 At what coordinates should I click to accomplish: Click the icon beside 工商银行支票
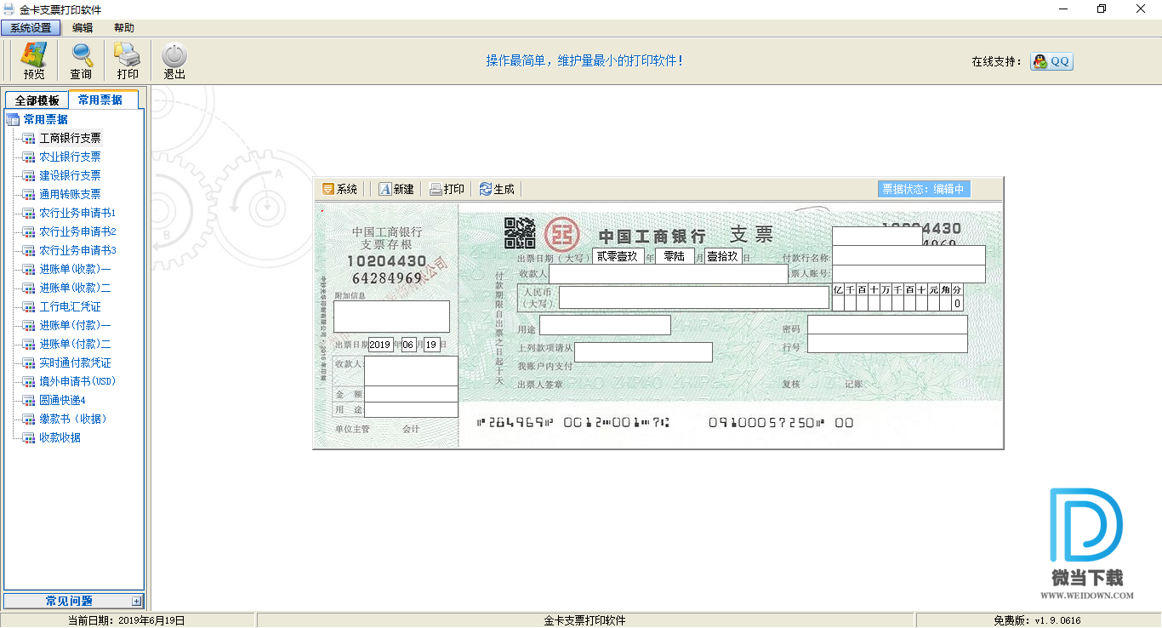point(29,139)
